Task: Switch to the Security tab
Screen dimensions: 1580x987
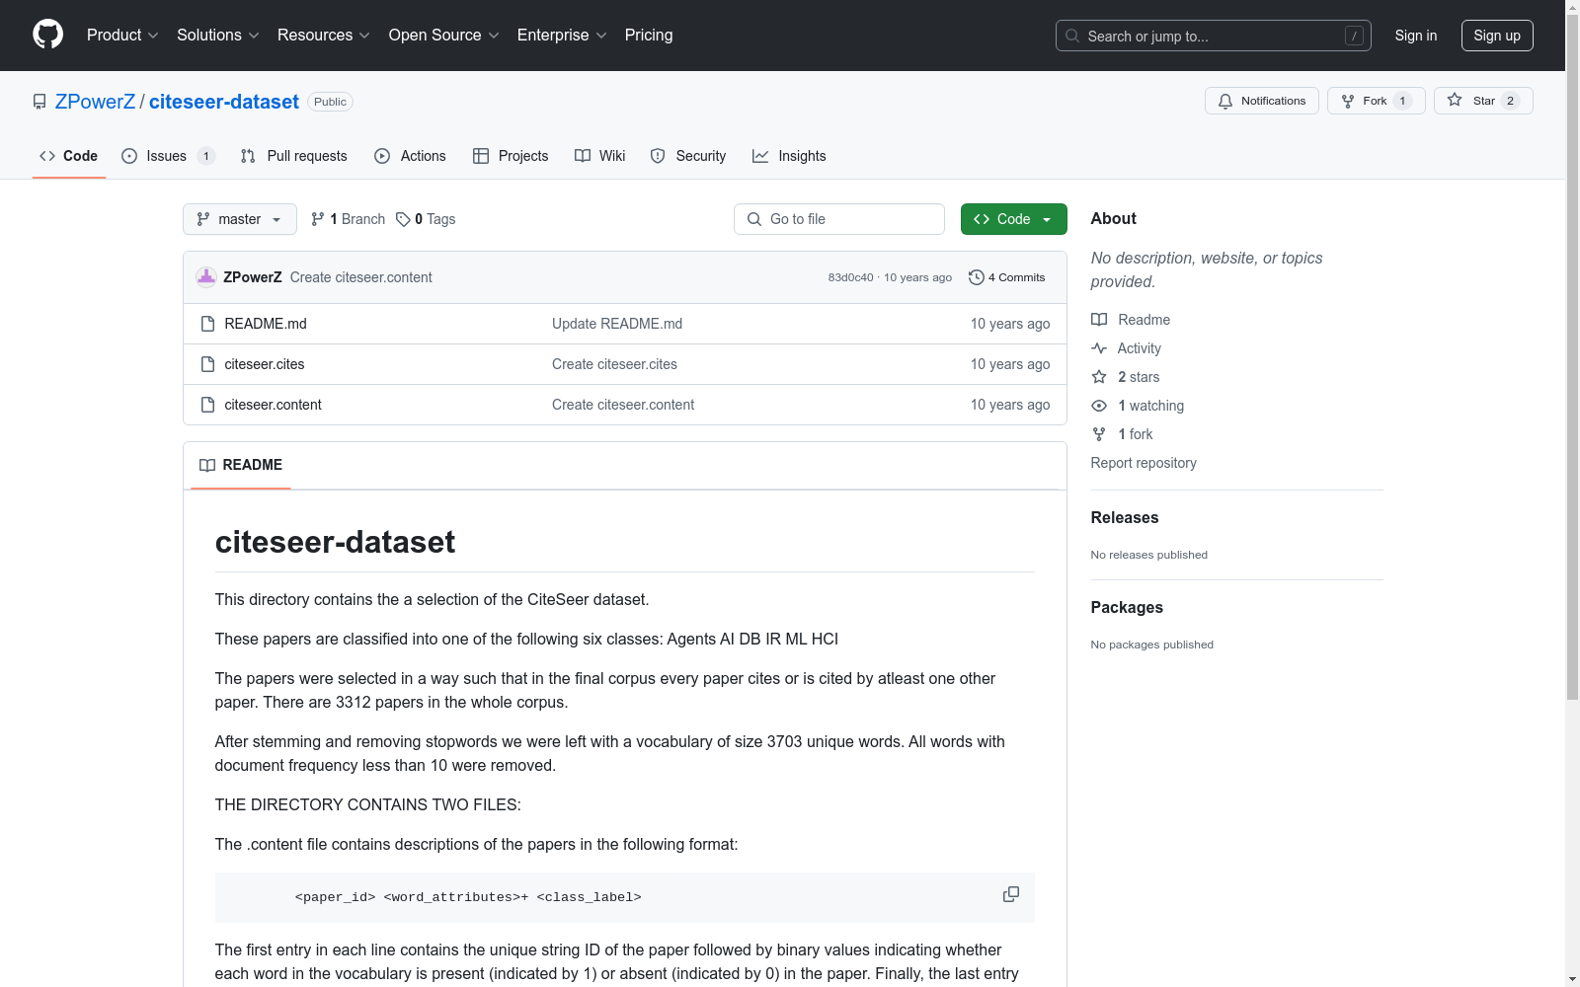Action: point(688,156)
